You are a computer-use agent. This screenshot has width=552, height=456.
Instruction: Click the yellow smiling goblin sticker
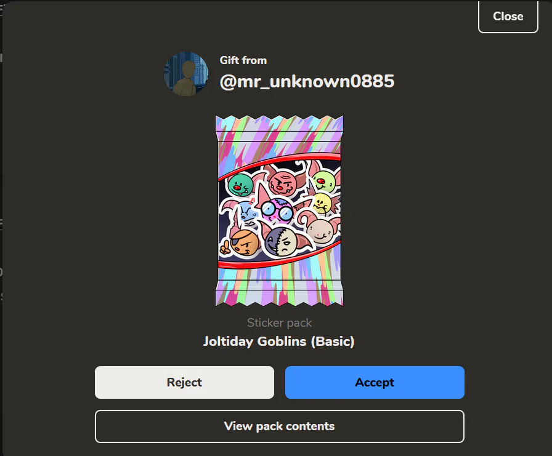pyautogui.click(x=321, y=203)
